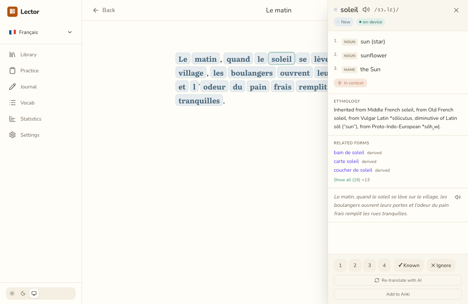The height and width of the screenshot is (304, 468).
Task: Open the Practice page
Action: pos(41,71)
